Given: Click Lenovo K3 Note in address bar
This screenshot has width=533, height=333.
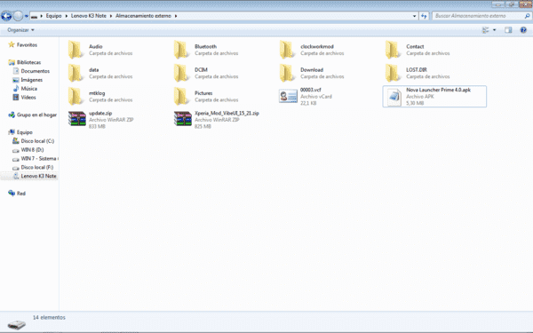Looking at the screenshot, I should click(88, 16).
